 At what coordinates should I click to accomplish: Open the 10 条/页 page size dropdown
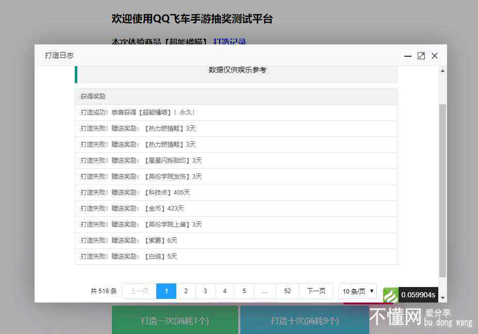357,291
